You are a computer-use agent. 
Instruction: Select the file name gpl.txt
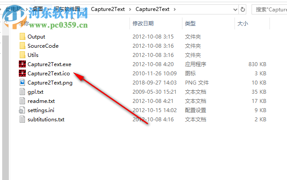point(35,92)
